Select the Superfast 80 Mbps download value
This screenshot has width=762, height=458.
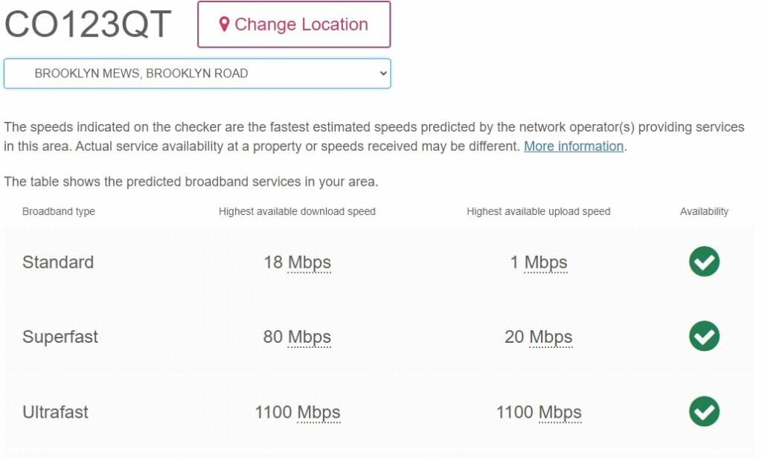tap(297, 337)
